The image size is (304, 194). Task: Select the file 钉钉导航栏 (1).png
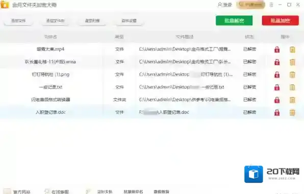50,75
